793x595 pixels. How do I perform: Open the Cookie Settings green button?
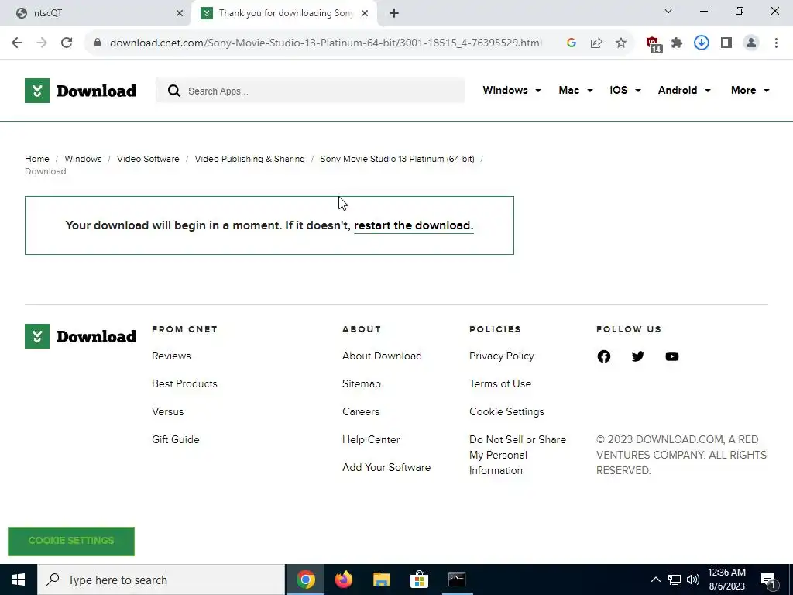click(x=71, y=541)
